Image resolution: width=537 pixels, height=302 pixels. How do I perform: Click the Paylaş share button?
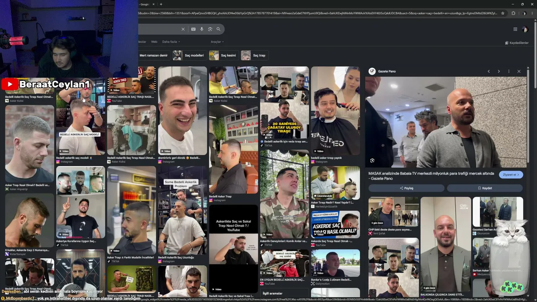[407, 188]
